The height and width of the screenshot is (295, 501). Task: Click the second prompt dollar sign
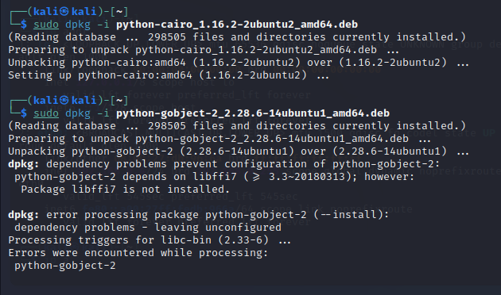24,113
